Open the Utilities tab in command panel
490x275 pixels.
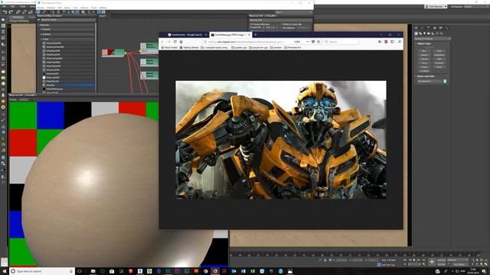[x=446, y=28]
